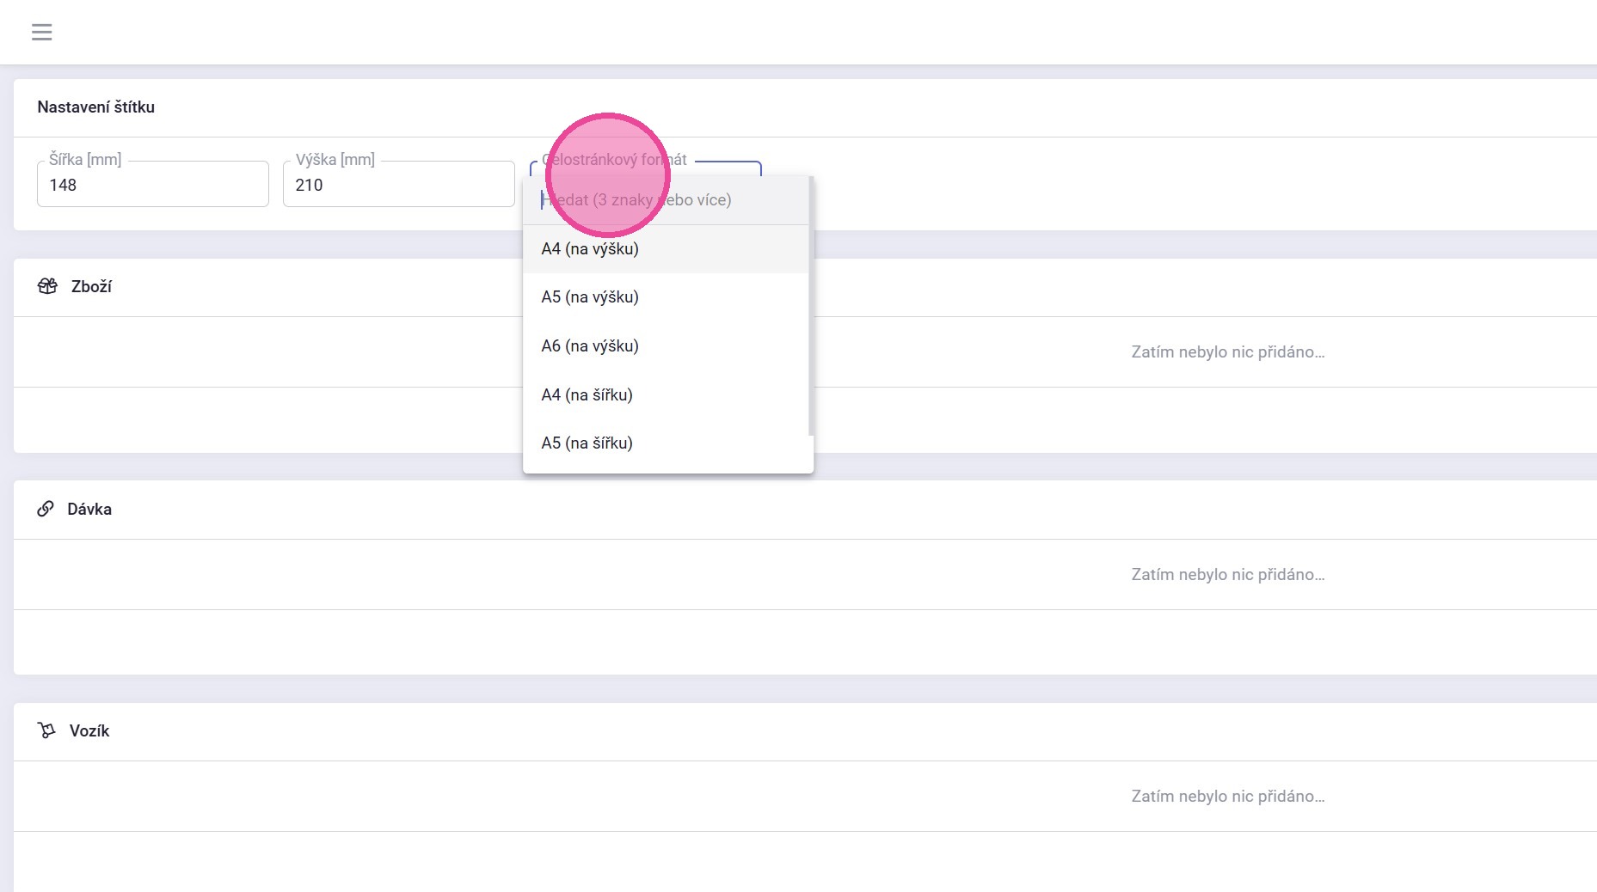Choose A5 (na výšku) from the list
Screen dimensions: 1597x892
pos(590,297)
